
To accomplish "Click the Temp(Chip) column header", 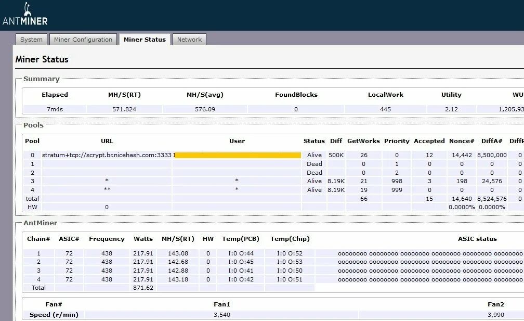I will pyautogui.click(x=290, y=239).
